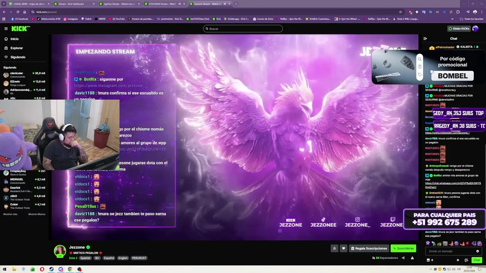The image size is (486, 273).
Task: Click the green Chat send button
Action: pyautogui.click(x=477, y=260)
